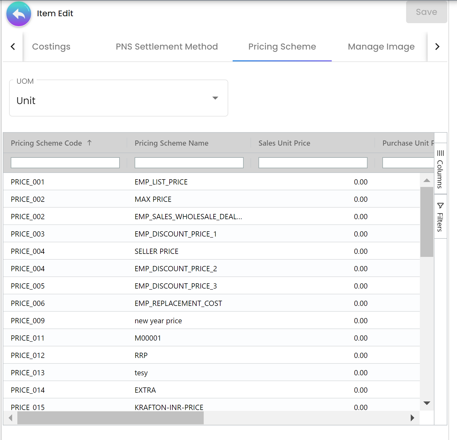Click horizontal scrollbar left arrow
457x440 pixels.
point(10,418)
